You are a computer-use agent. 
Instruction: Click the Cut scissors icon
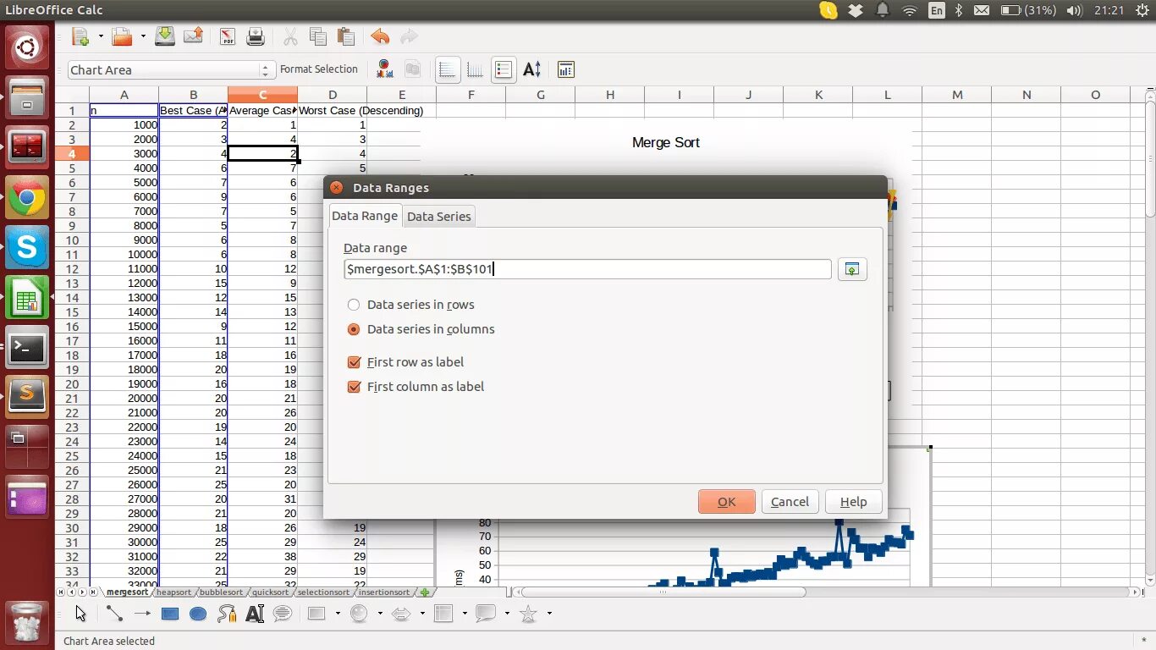coord(290,36)
